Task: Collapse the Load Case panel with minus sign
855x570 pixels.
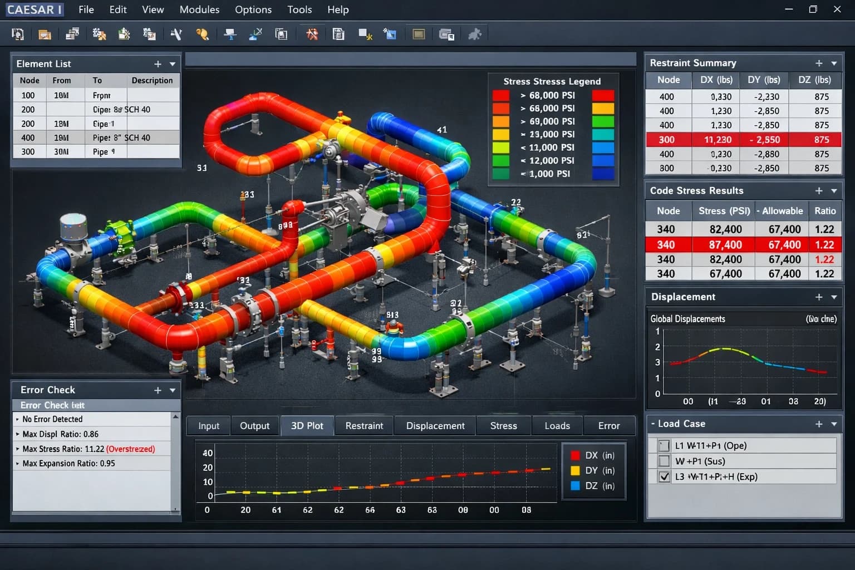Action: click(653, 424)
